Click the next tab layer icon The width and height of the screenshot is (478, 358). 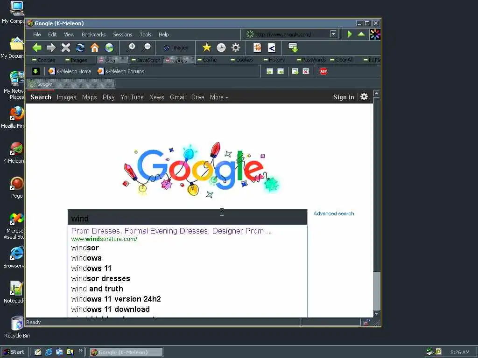[281, 71]
